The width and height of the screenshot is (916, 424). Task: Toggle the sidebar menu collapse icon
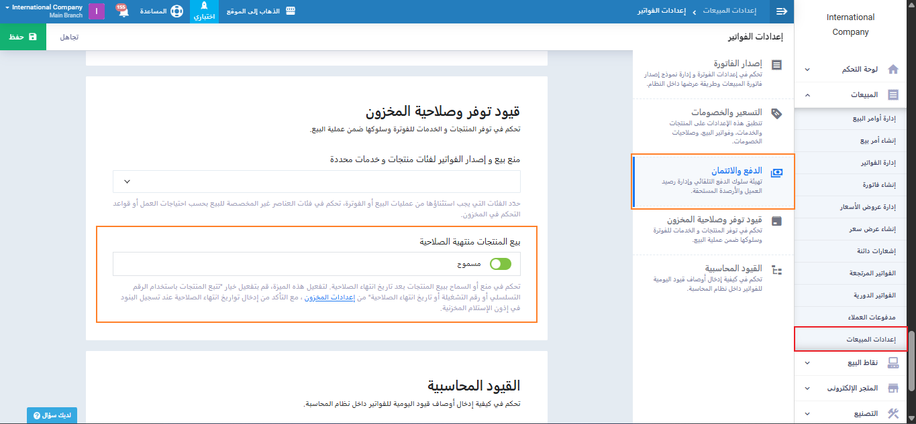[x=781, y=11]
